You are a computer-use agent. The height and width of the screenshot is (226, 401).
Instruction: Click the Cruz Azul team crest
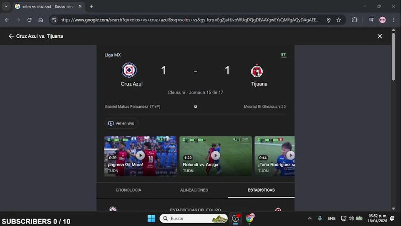click(129, 70)
